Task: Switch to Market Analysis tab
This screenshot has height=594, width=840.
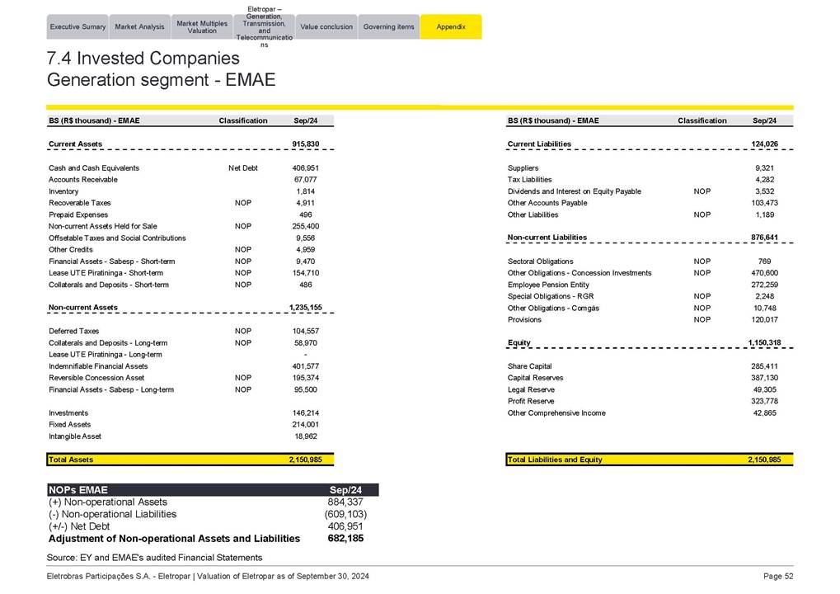Action: [x=139, y=27]
